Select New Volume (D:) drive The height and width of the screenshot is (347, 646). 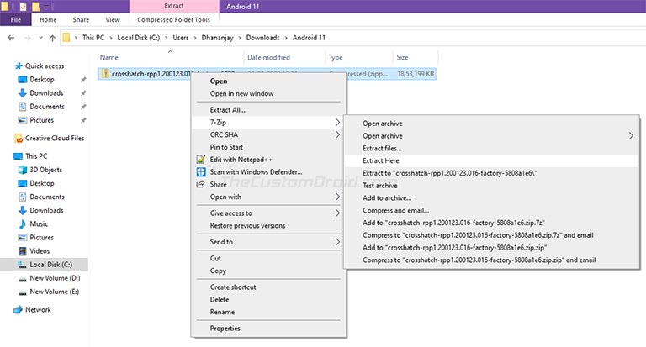[55, 278]
